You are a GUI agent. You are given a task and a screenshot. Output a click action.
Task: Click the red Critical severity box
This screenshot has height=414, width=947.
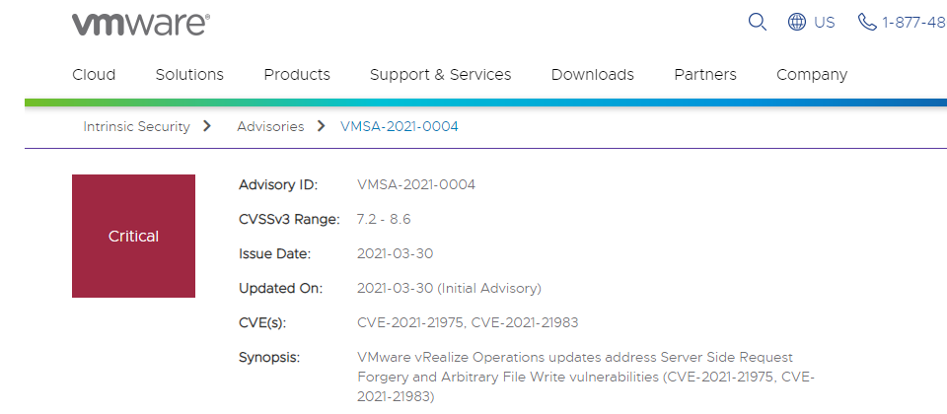pyautogui.click(x=133, y=236)
